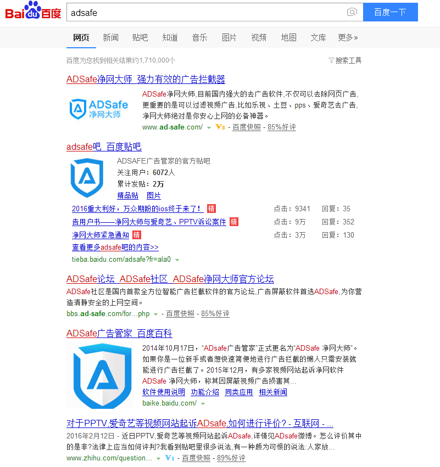
Task: Select the 视频 tab
Action: pos(259,37)
